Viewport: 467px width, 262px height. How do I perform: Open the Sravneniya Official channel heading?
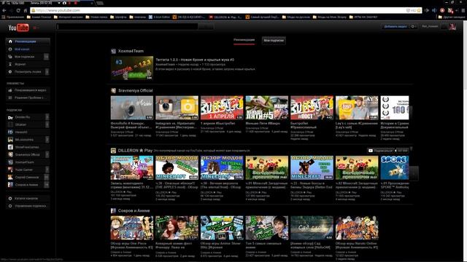(x=135, y=90)
